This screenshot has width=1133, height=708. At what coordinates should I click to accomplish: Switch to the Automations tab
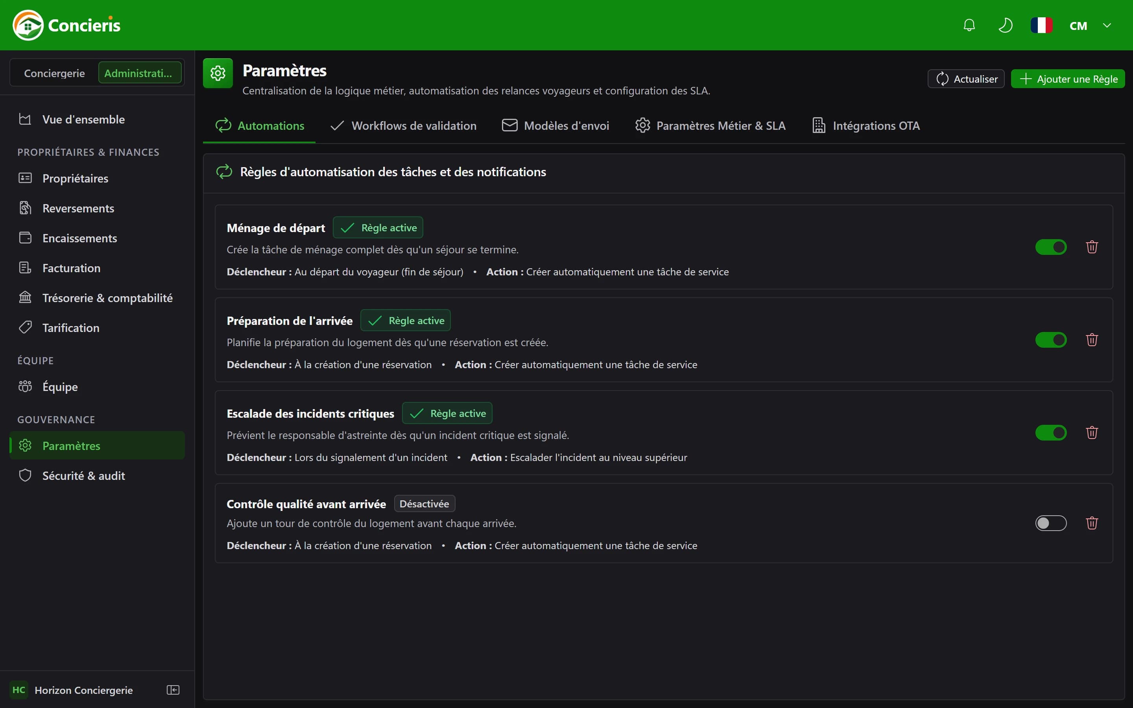pos(259,125)
